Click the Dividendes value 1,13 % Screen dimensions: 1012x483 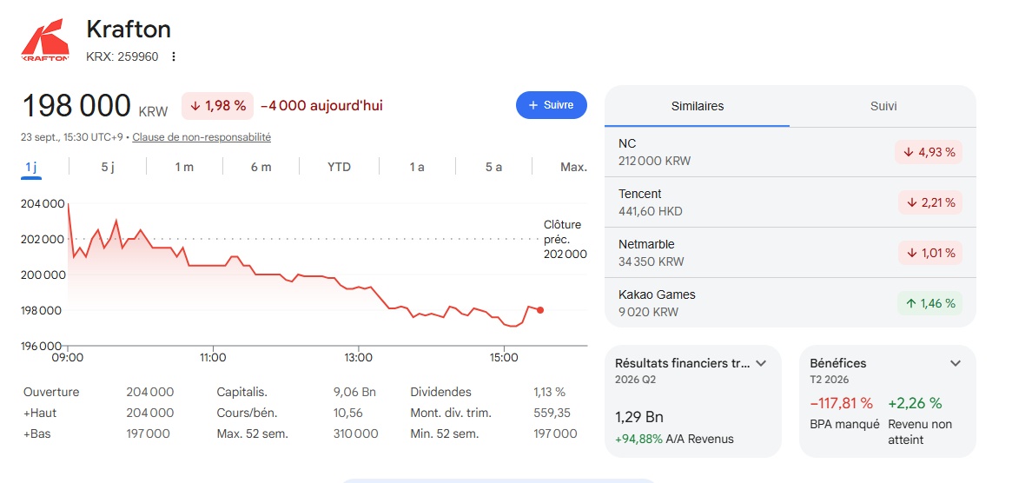pos(549,392)
